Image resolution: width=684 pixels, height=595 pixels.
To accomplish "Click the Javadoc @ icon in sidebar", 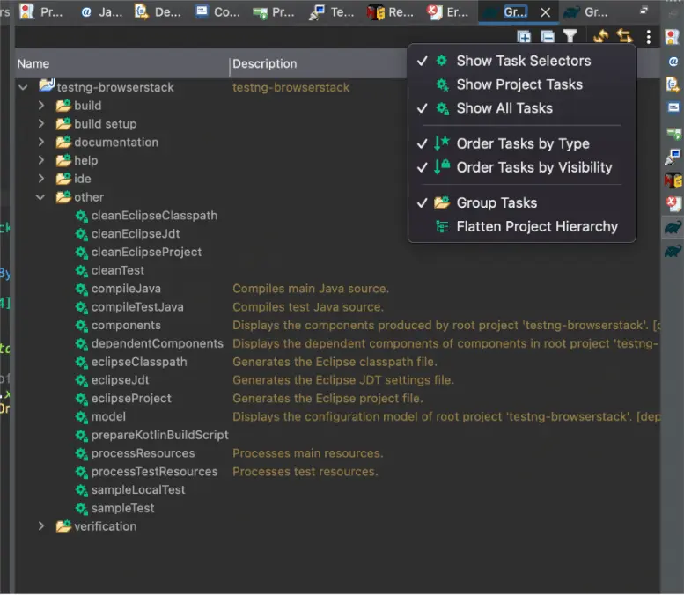I will (x=673, y=62).
